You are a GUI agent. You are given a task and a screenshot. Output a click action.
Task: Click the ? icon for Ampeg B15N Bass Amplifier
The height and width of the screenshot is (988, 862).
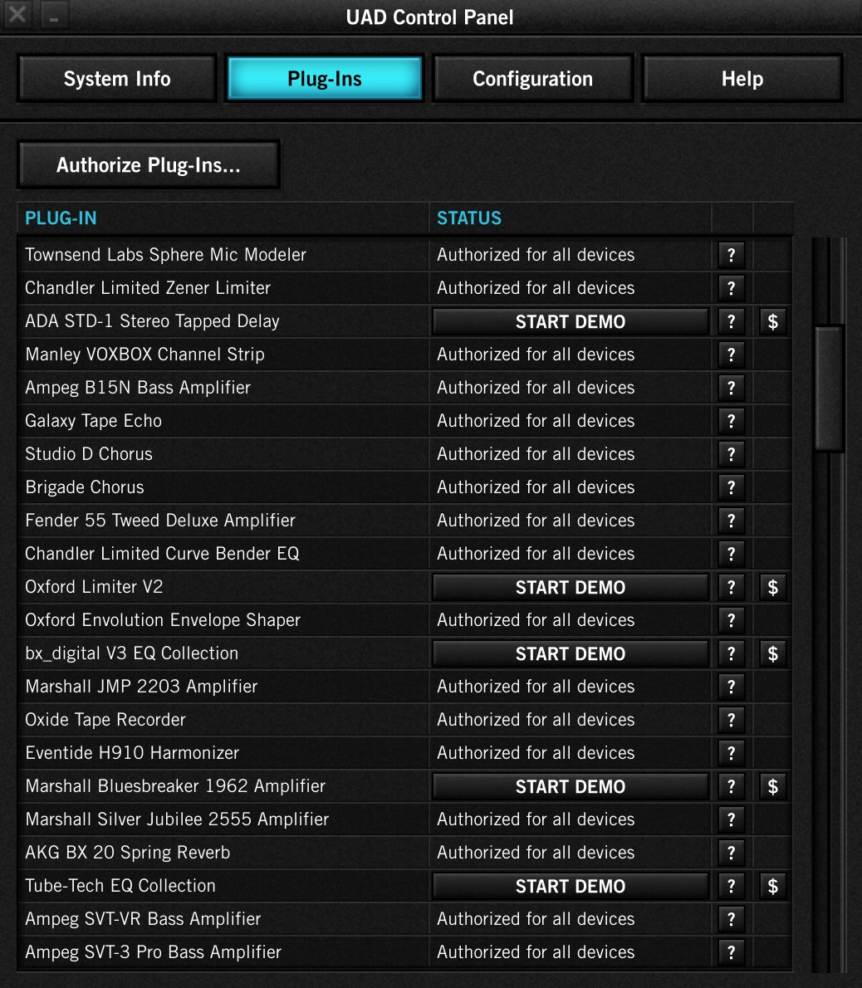point(731,389)
